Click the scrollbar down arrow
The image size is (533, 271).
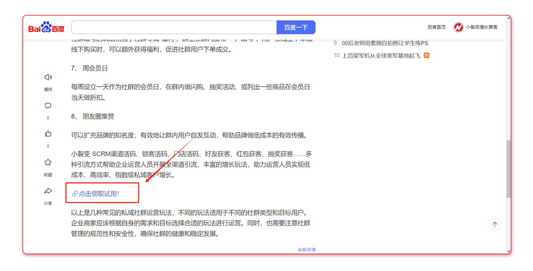[508, 251]
